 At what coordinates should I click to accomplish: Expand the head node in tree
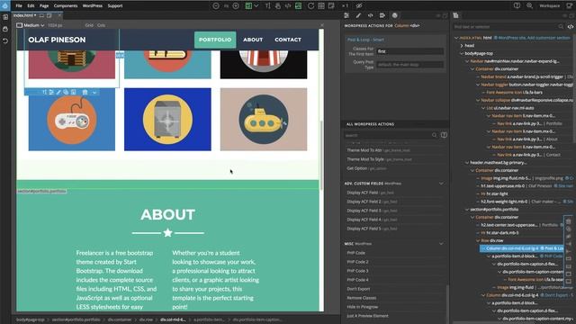click(x=462, y=46)
